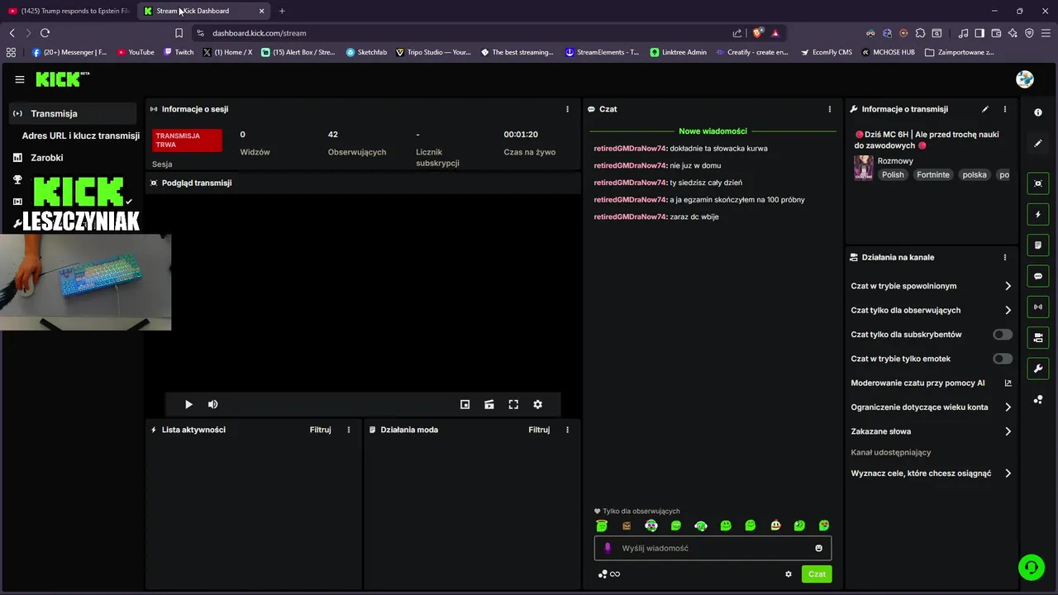1058x595 pixels.
Task: Open a new browser tab
Action: tap(282, 11)
